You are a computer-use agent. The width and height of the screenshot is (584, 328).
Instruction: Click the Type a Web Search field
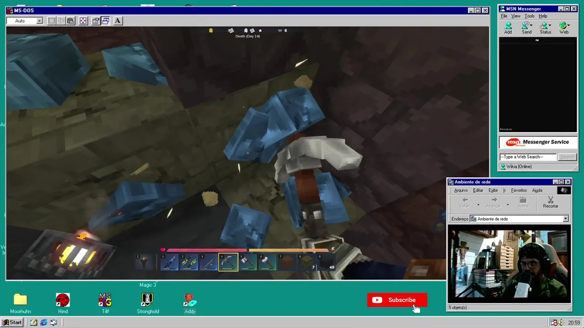coord(528,157)
